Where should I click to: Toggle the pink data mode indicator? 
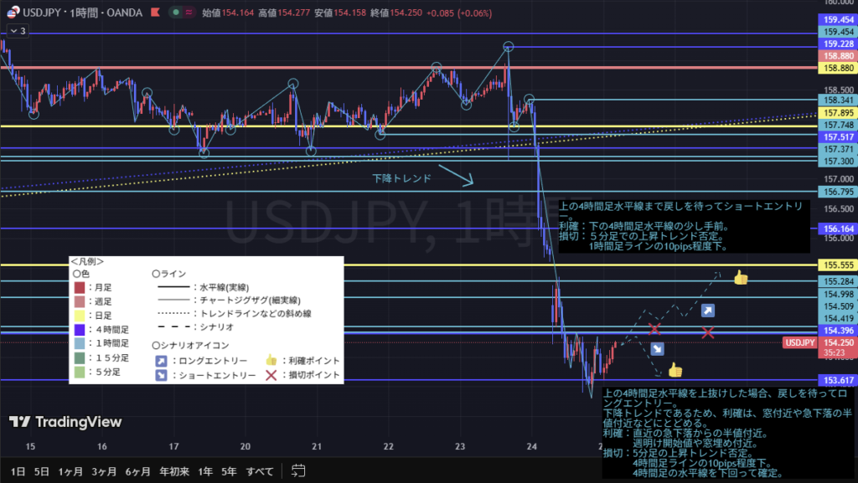pyautogui.click(x=189, y=13)
